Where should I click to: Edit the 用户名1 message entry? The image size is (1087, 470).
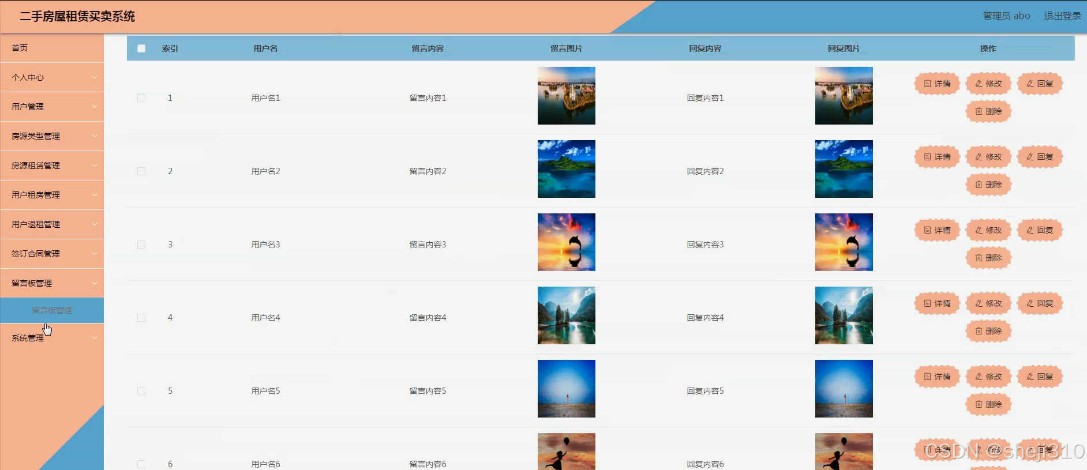point(988,84)
